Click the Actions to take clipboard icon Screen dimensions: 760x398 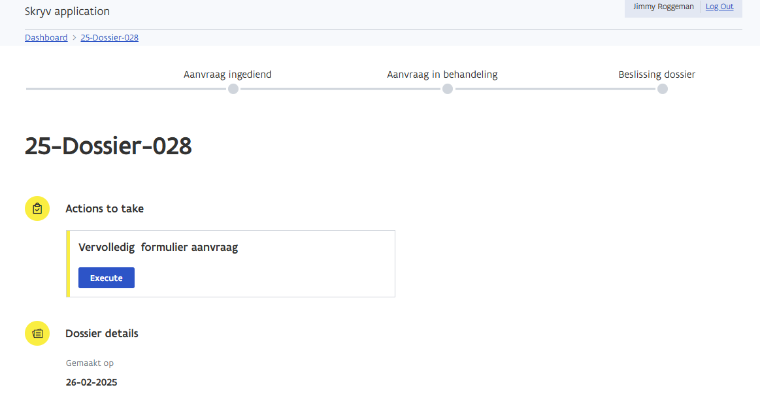click(x=37, y=208)
